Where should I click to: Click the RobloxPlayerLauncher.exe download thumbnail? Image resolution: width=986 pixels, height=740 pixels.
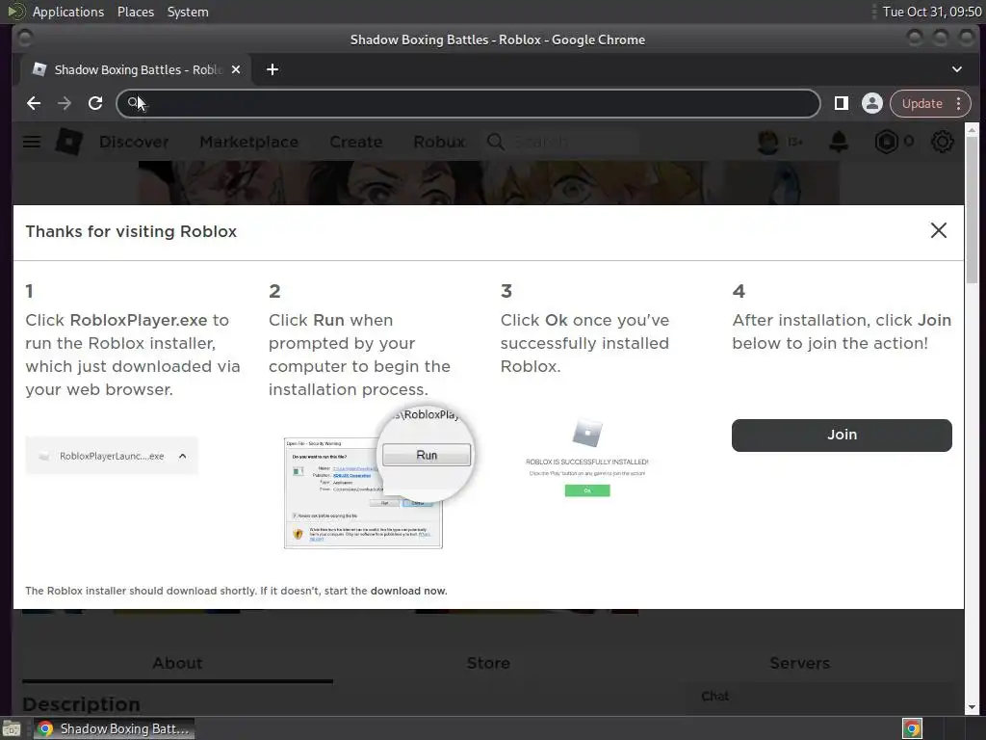tap(112, 456)
